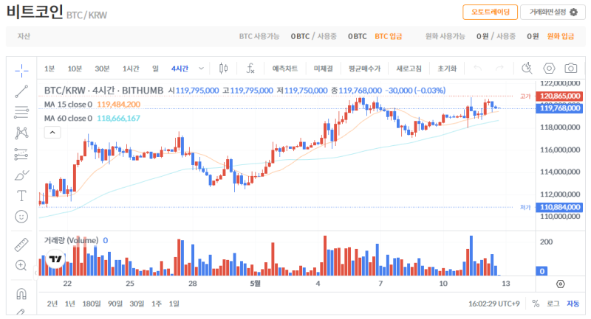Switch to the 일 interval
The height and width of the screenshot is (319, 591).
(155, 69)
